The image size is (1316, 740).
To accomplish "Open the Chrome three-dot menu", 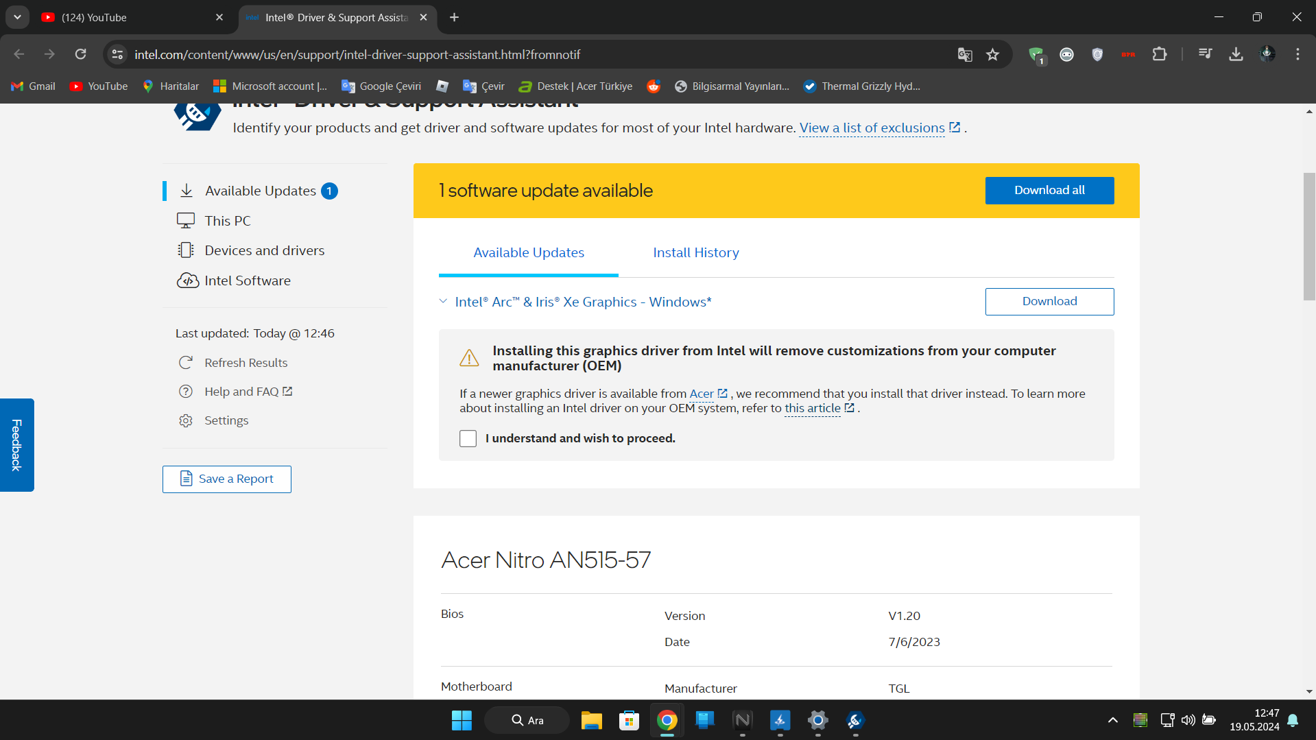I will point(1297,54).
